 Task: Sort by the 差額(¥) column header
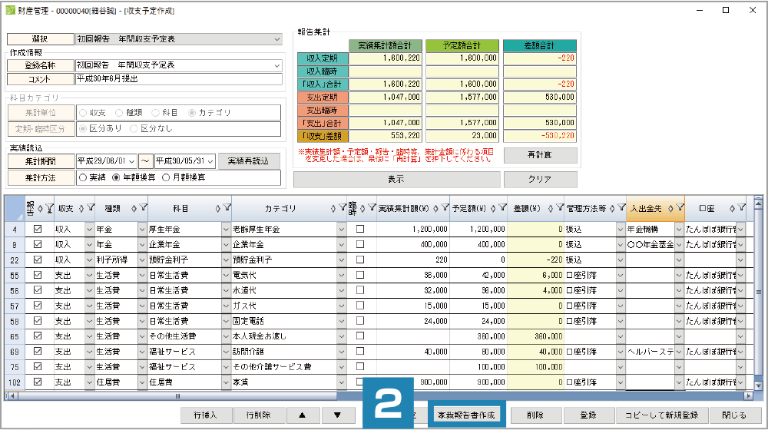(530, 207)
